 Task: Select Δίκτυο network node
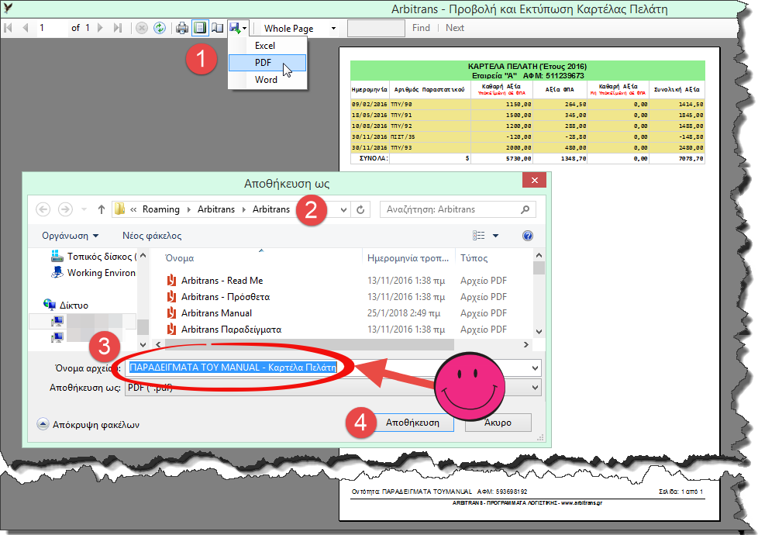point(66,305)
